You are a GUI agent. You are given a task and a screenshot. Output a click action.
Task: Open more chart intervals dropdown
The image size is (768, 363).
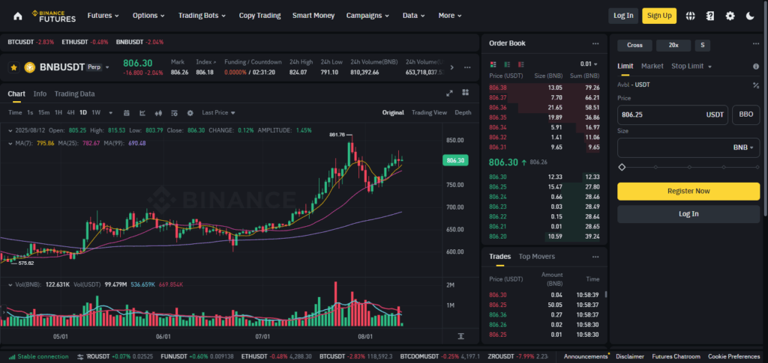pos(111,113)
